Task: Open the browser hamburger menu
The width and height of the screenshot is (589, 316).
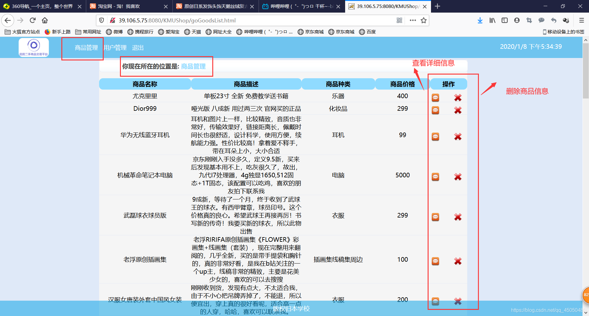Action: tap(581, 20)
